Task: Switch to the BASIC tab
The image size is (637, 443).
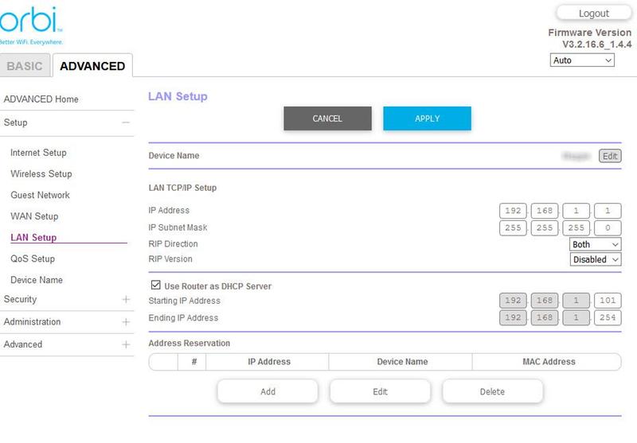Action: pos(25,65)
